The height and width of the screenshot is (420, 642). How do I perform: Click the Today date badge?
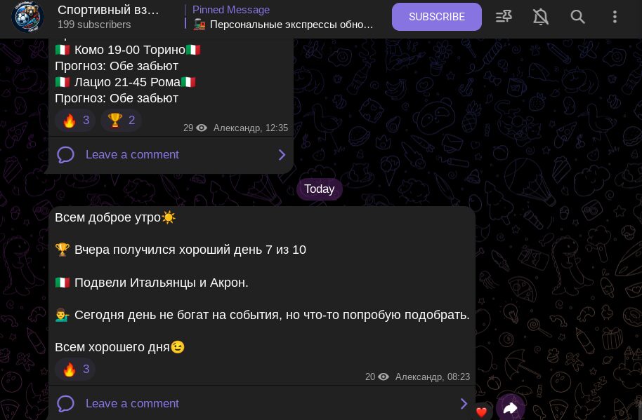click(x=320, y=189)
